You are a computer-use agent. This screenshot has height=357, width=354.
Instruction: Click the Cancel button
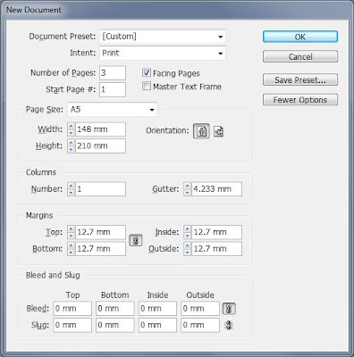coord(300,56)
